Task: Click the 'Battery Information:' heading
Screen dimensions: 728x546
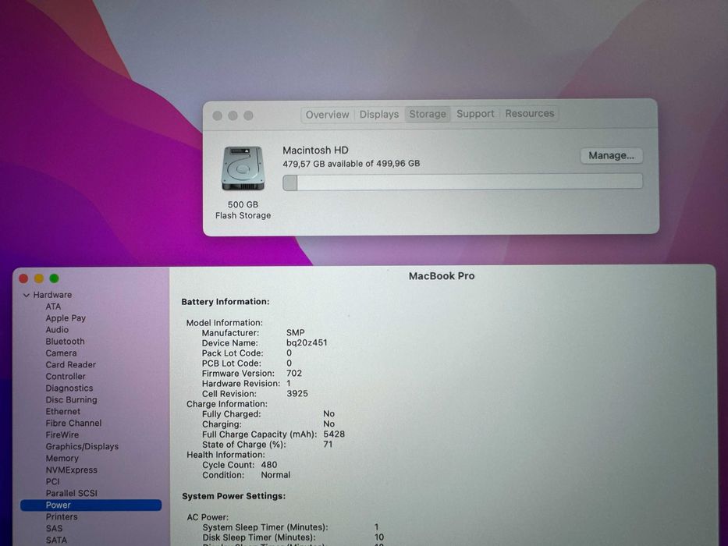Action: coord(226,302)
